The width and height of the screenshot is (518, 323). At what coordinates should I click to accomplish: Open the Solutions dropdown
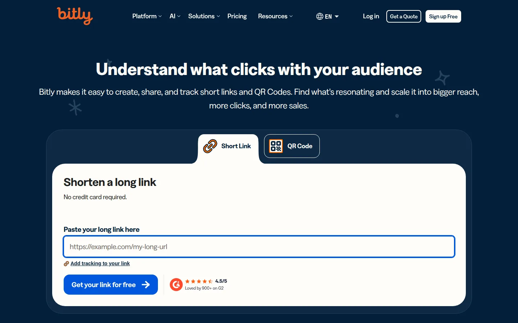click(x=204, y=16)
